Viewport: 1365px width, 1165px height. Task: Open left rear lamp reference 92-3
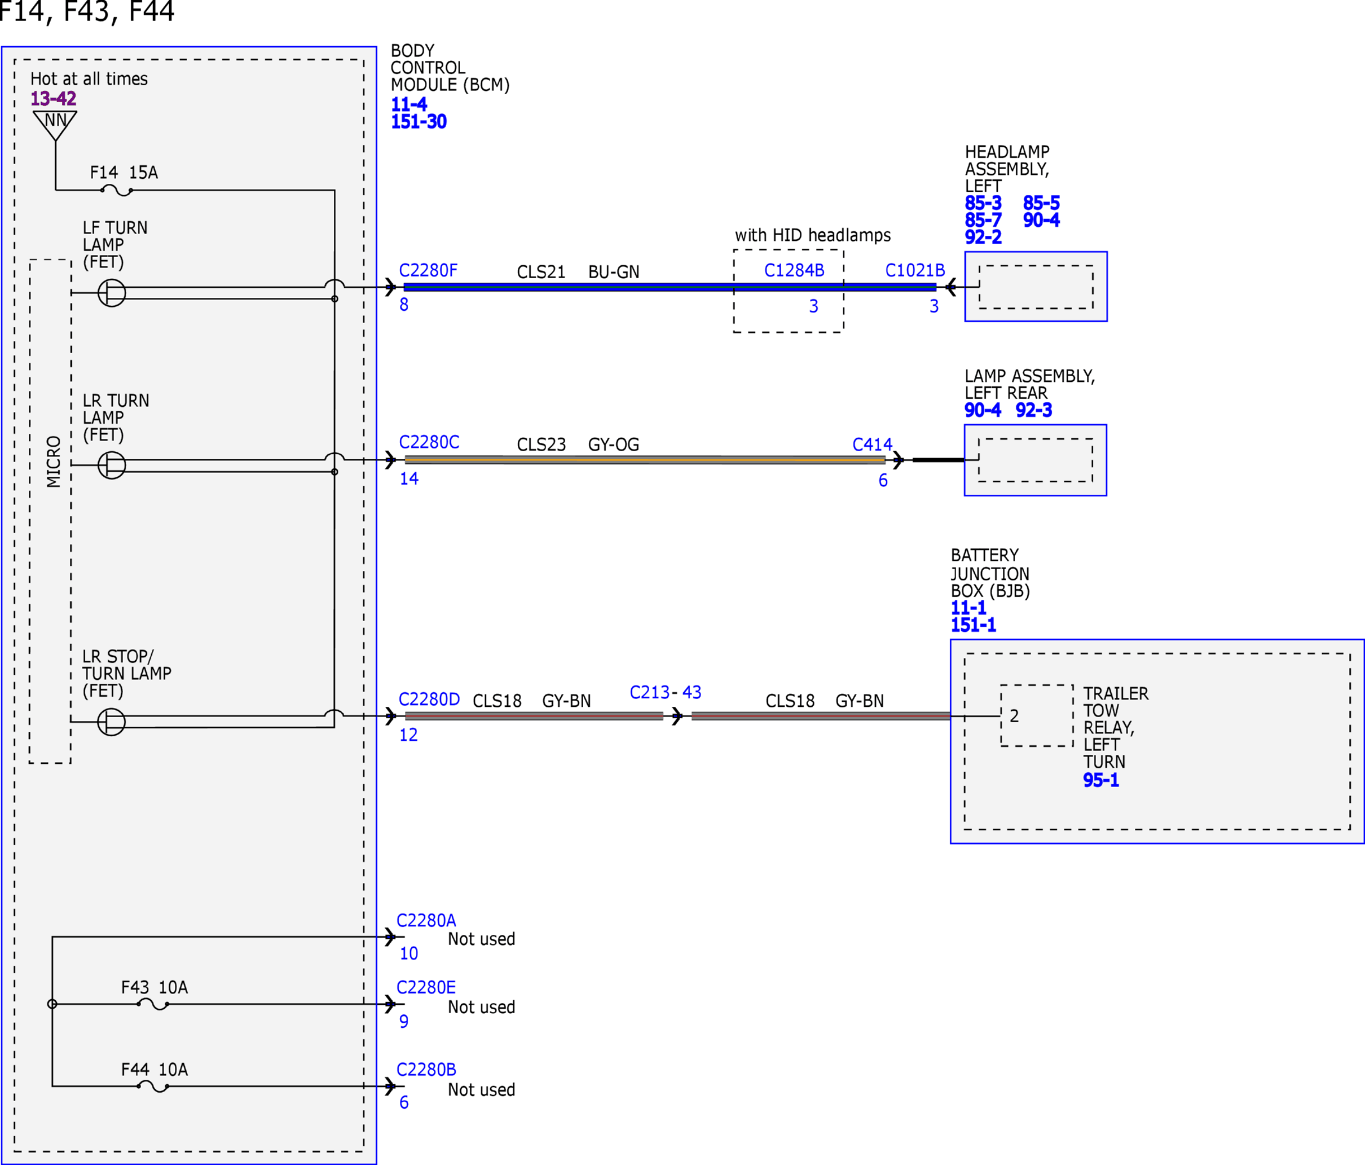pyautogui.click(x=1034, y=410)
